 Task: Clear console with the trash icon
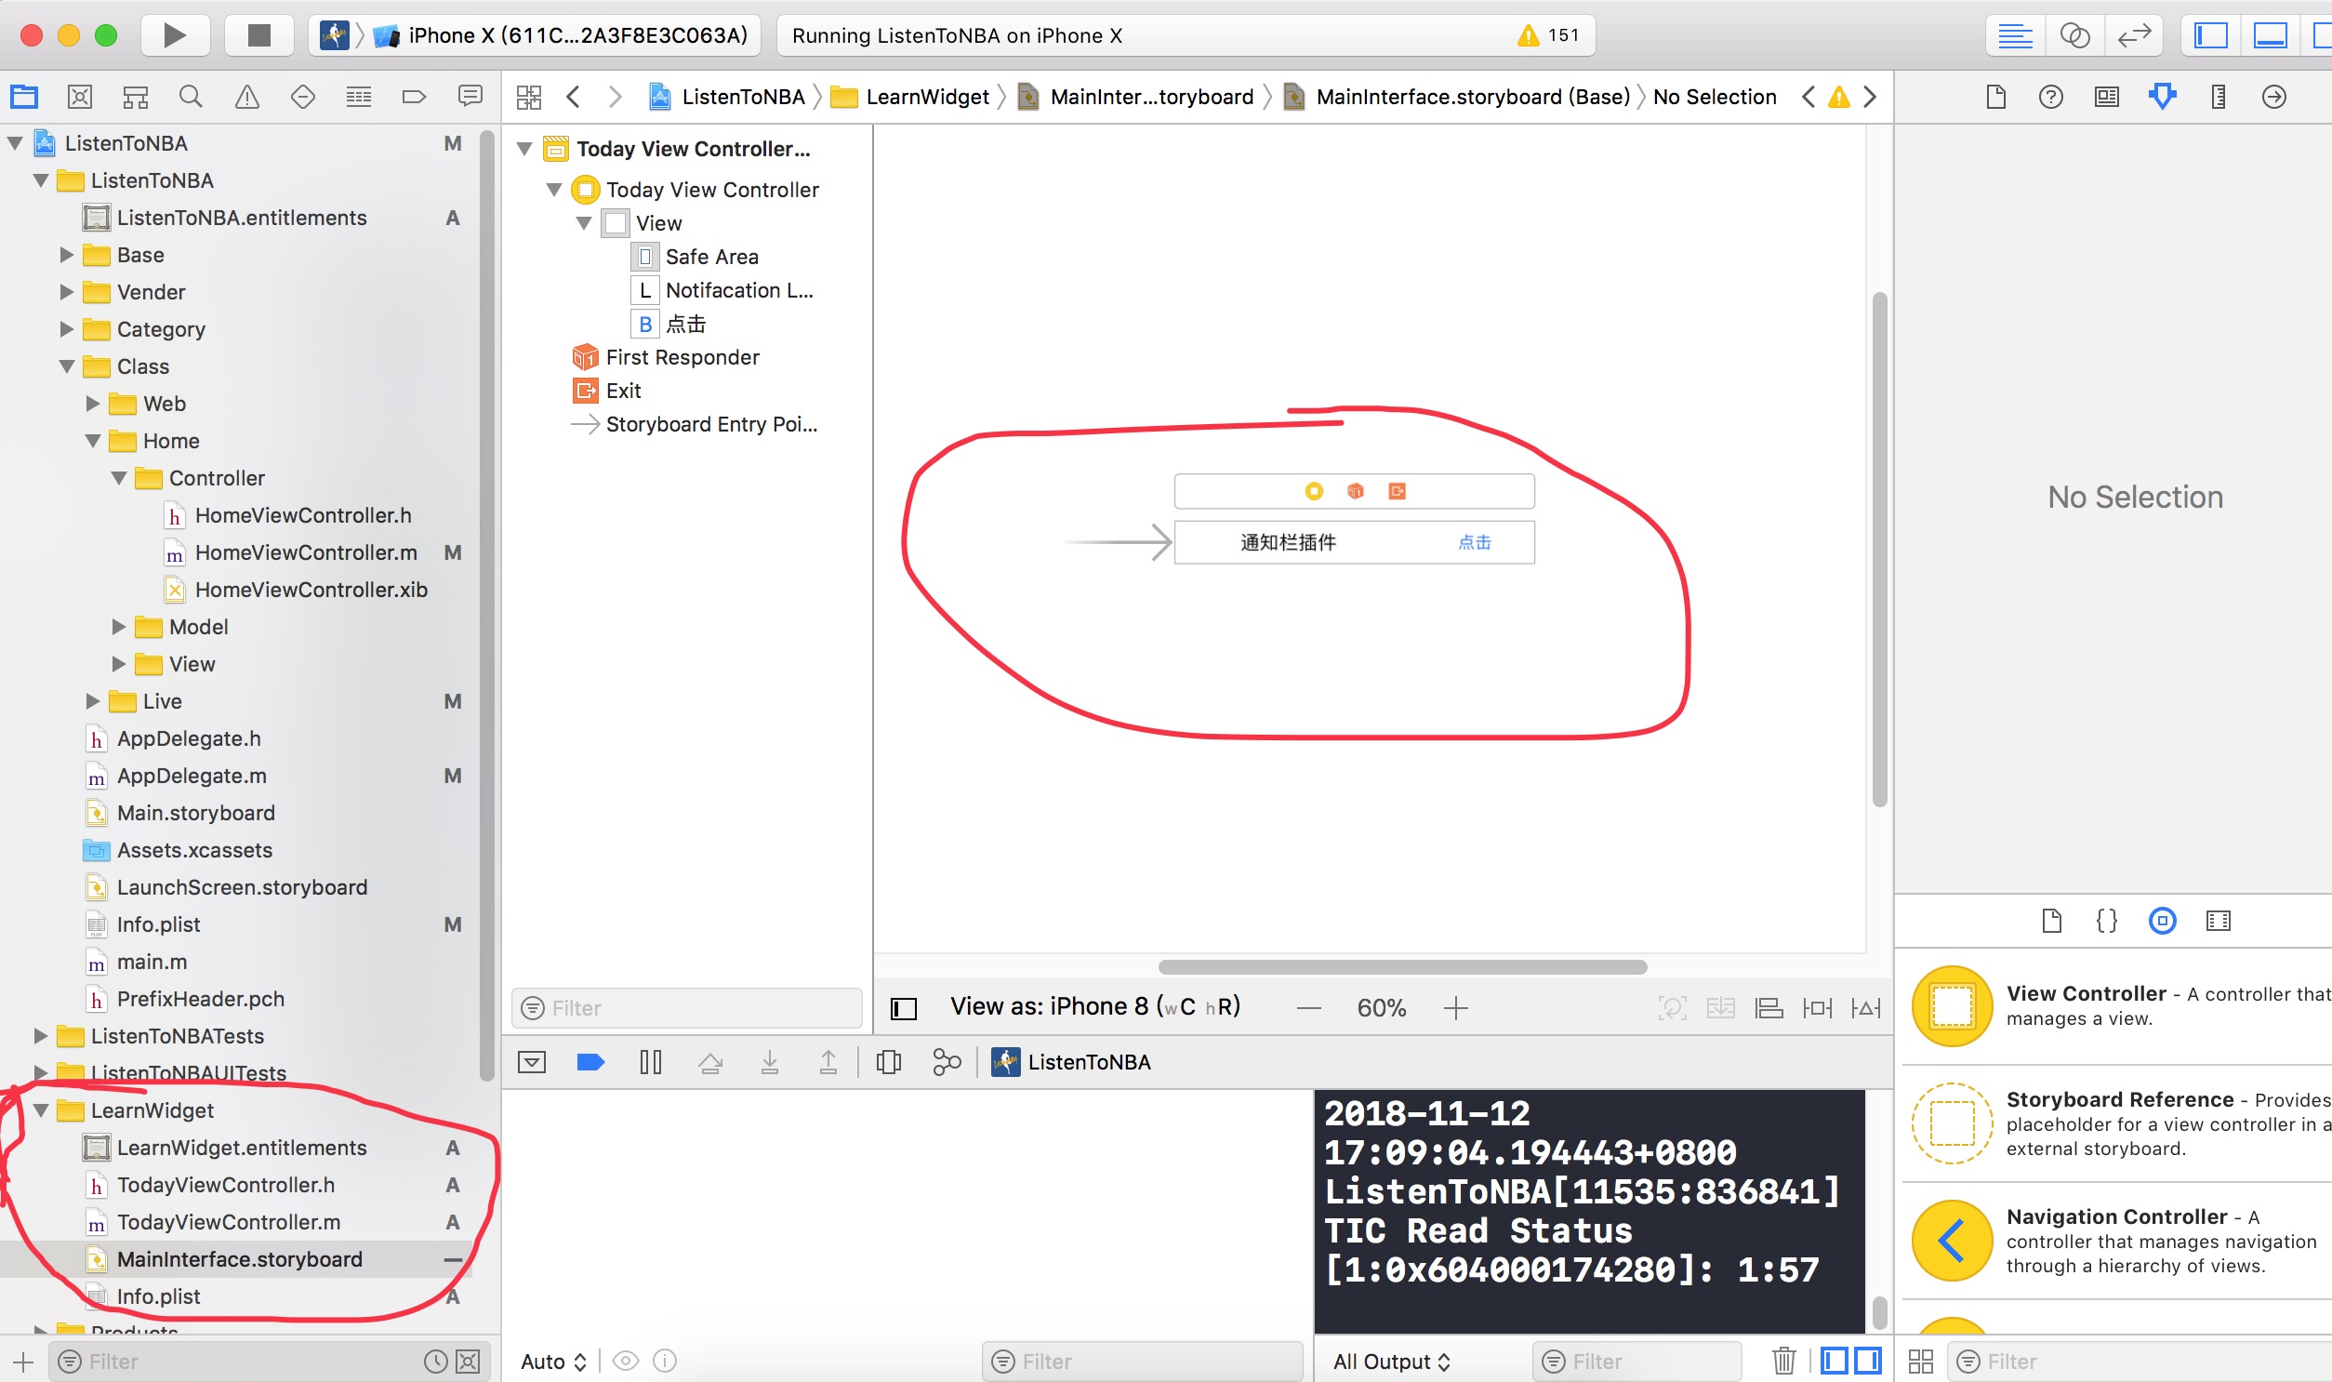[x=1782, y=1361]
